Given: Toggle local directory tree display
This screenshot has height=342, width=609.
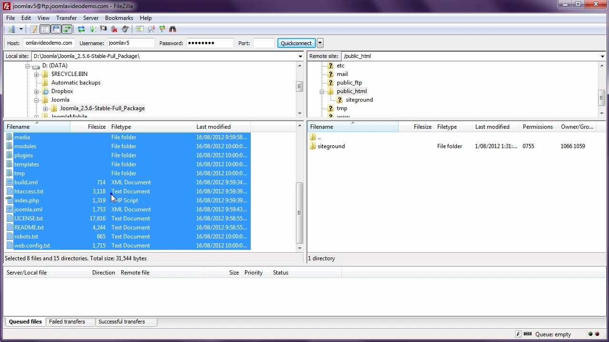Looking at the screenshot, I should [x=45, y=29].
